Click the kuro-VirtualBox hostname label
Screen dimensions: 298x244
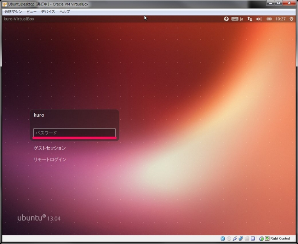[x=19, y=19]
